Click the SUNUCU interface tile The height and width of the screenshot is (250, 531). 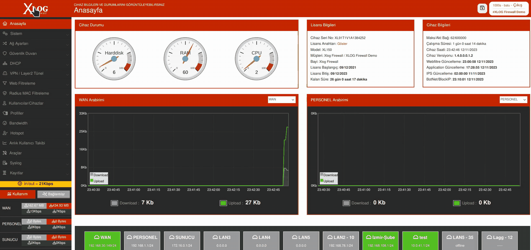pos(182,241)
